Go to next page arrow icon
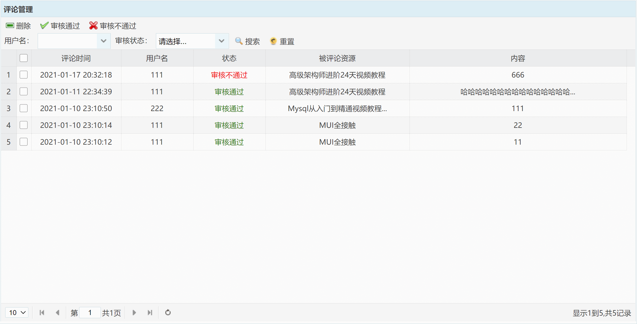This screenshot has height=324, width=637. (134, 312)
